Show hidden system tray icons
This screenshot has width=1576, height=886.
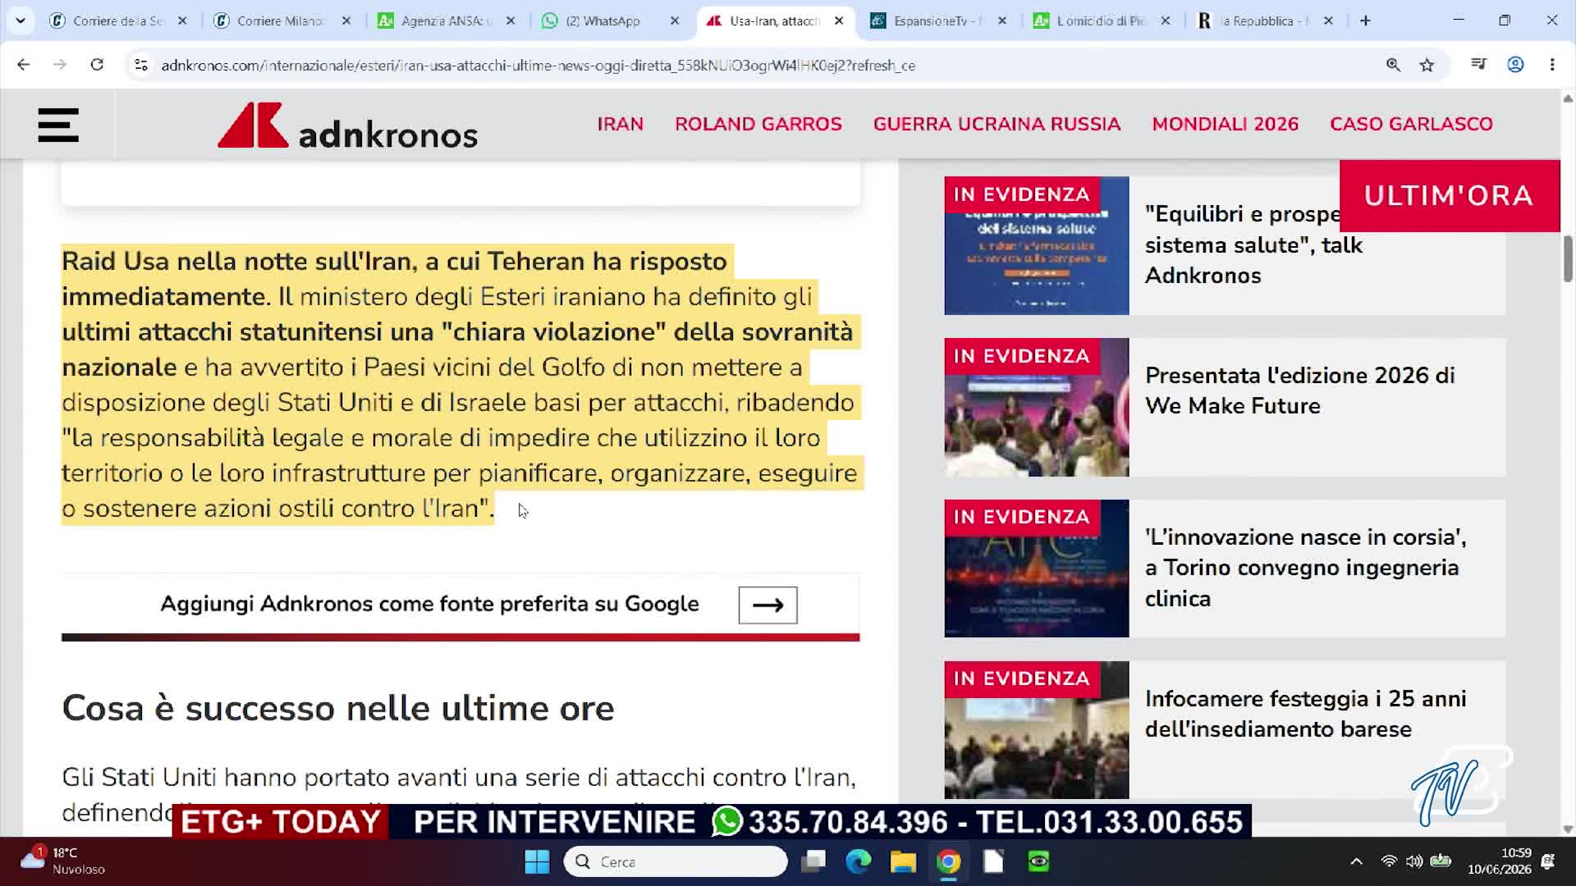click(x=1356, y=861)
